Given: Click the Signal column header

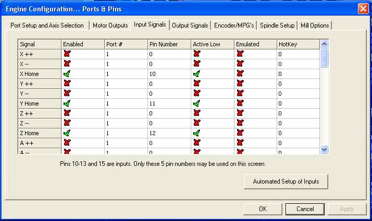Looking at the screenshot, I should [40, 44].
